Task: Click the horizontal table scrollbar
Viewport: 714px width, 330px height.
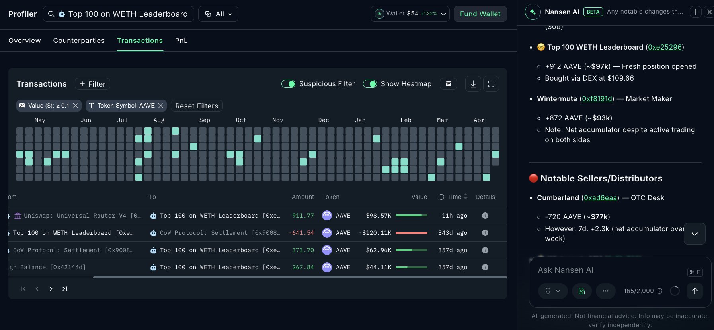Action: [300, 277]
